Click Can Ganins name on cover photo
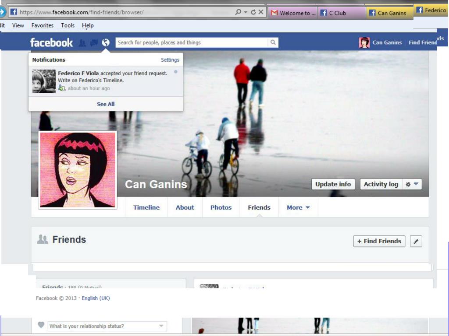 156,184
